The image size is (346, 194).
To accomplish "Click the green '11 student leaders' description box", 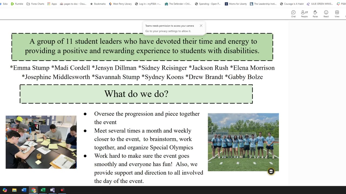I will (x=142, y=46).
